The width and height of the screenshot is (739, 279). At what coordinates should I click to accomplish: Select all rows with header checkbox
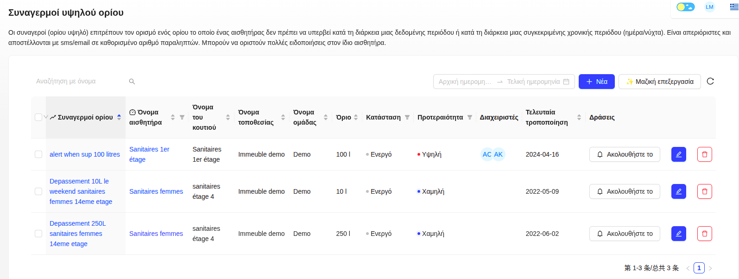tap(38, 117)
